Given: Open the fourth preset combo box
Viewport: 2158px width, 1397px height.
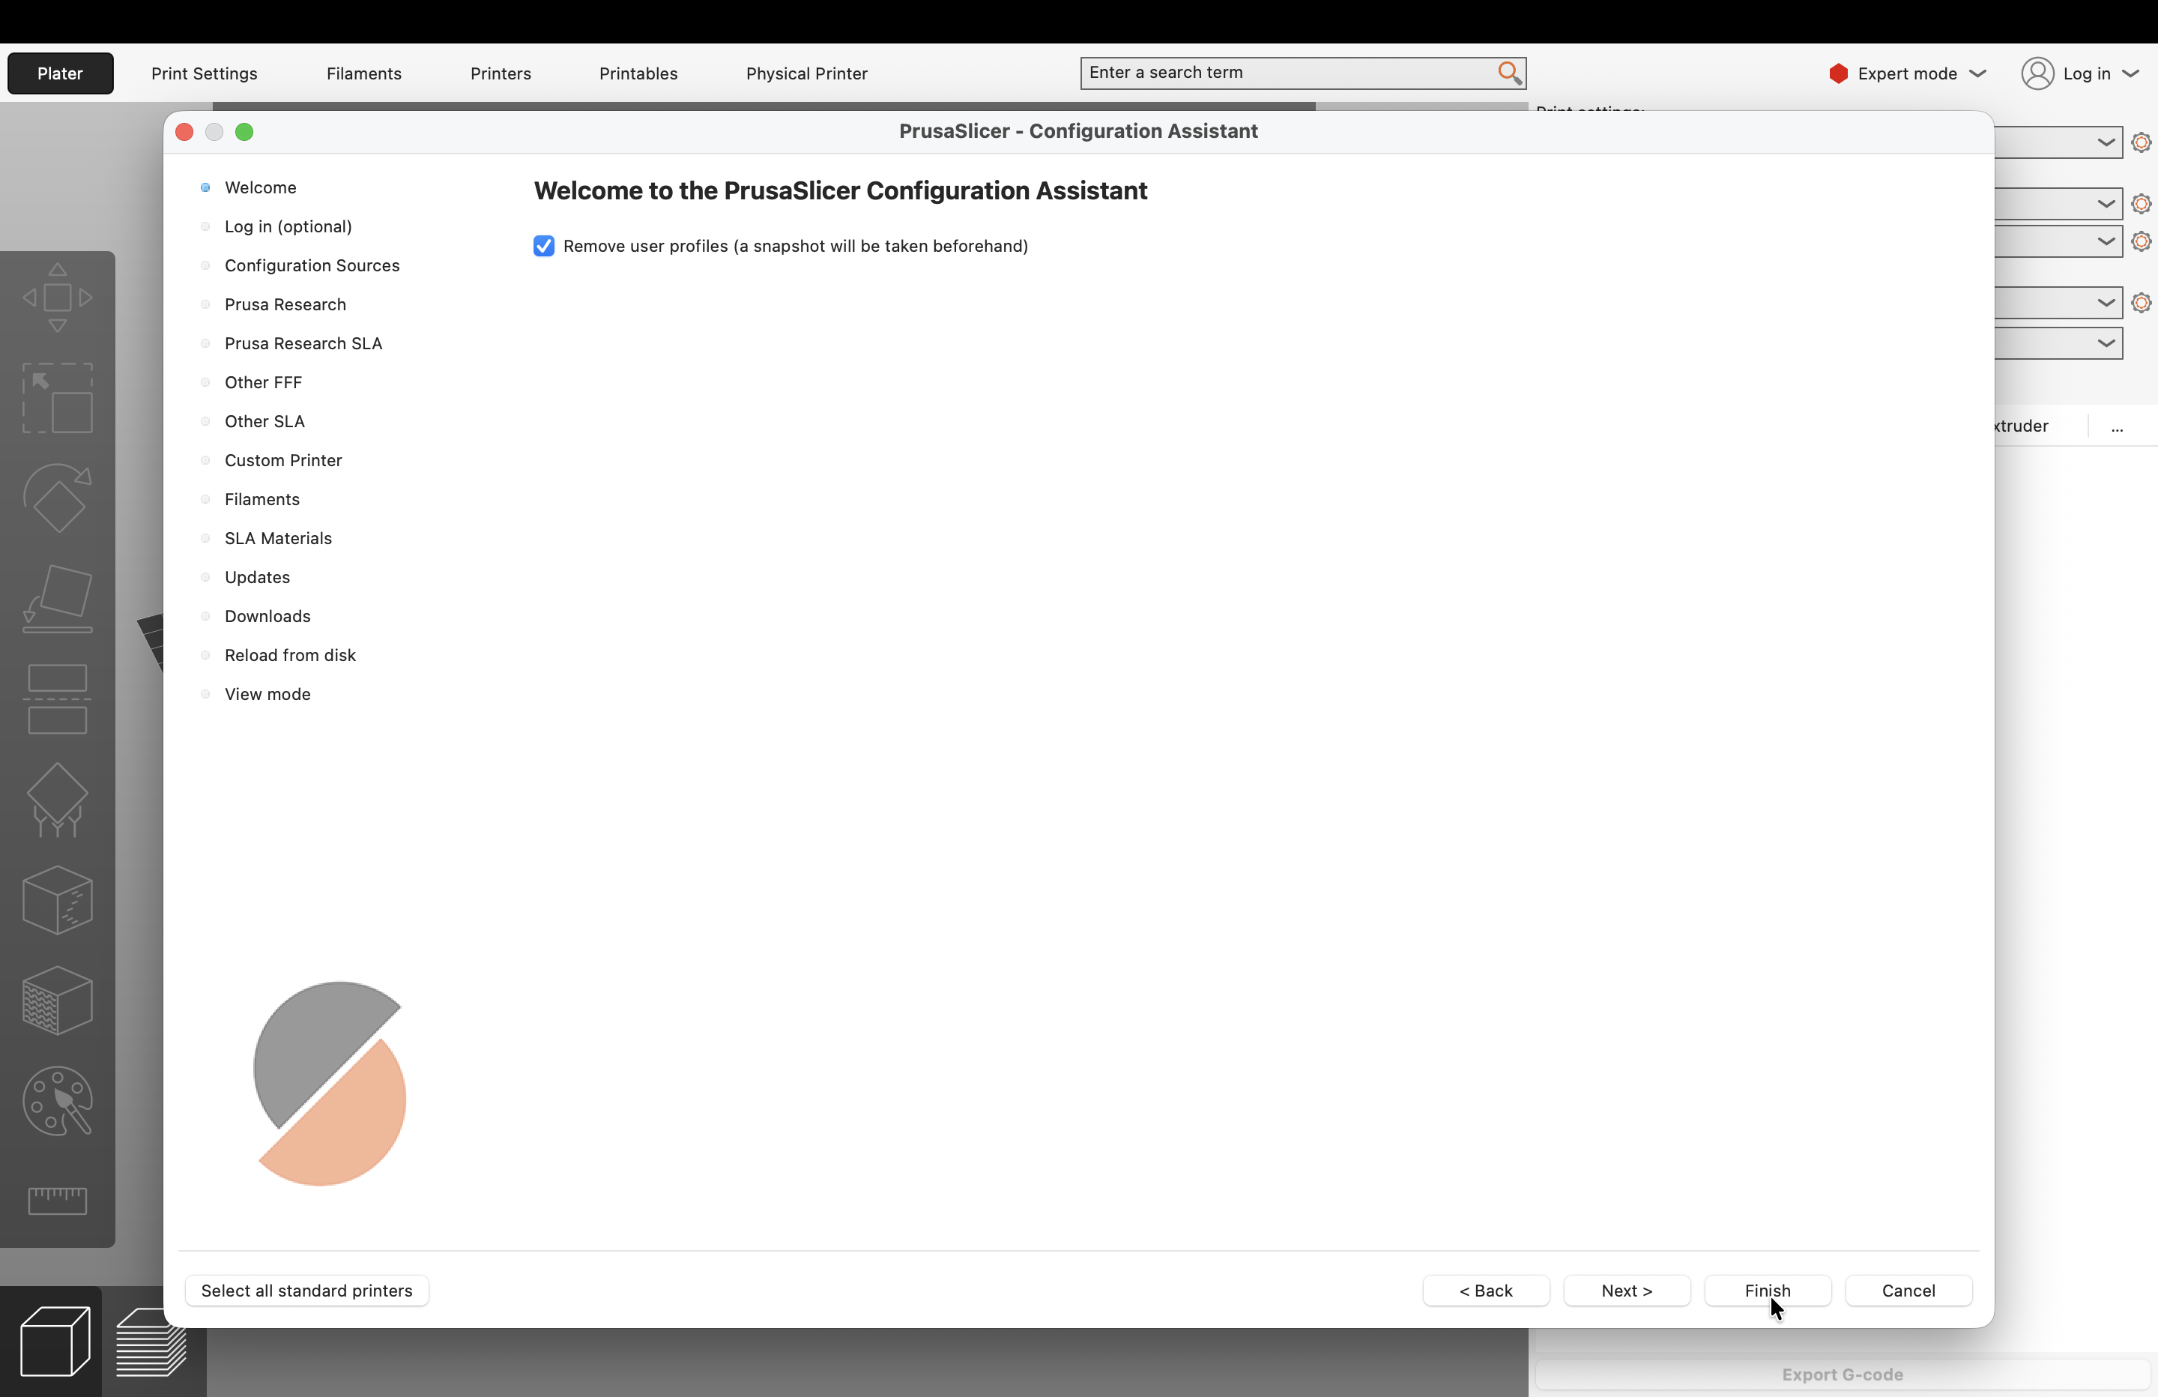Looking at the screenshot, I should point(2058,303).
